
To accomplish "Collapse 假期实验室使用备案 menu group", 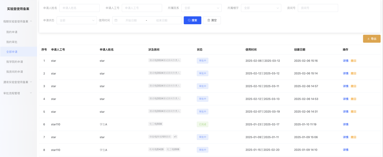I will [x=18, y=22].
